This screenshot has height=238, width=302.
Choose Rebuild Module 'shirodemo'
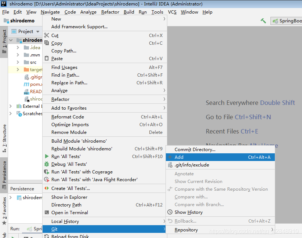click(x=105, y=149)
